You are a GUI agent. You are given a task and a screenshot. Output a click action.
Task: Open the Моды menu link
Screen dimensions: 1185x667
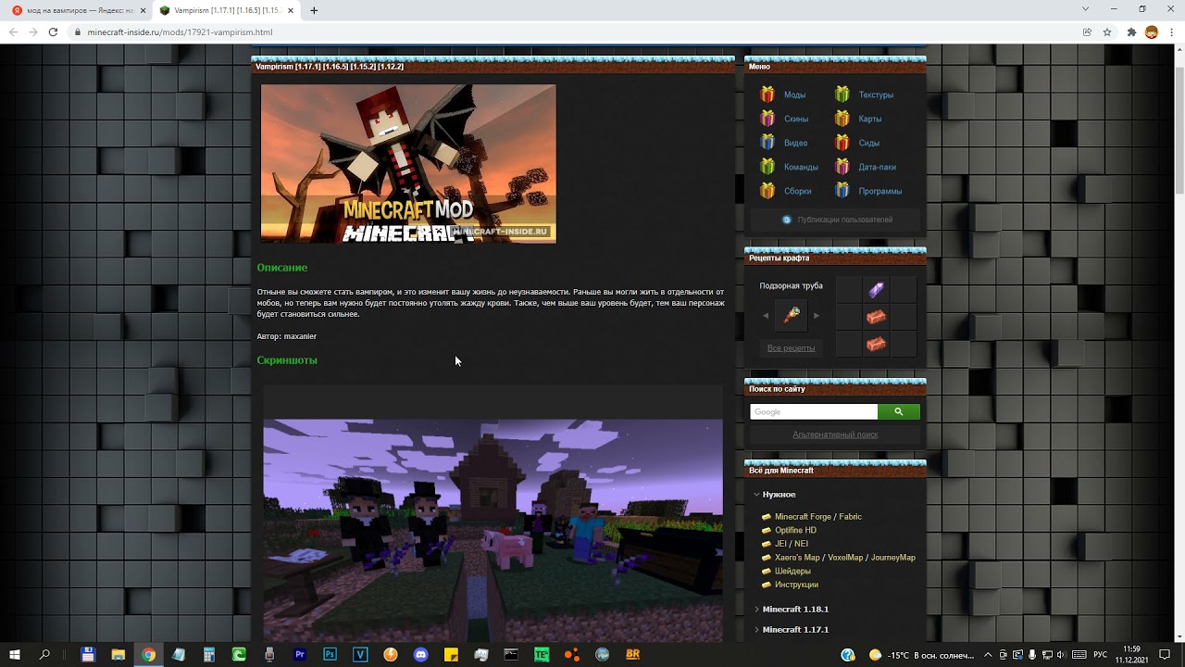pos(794,94)
